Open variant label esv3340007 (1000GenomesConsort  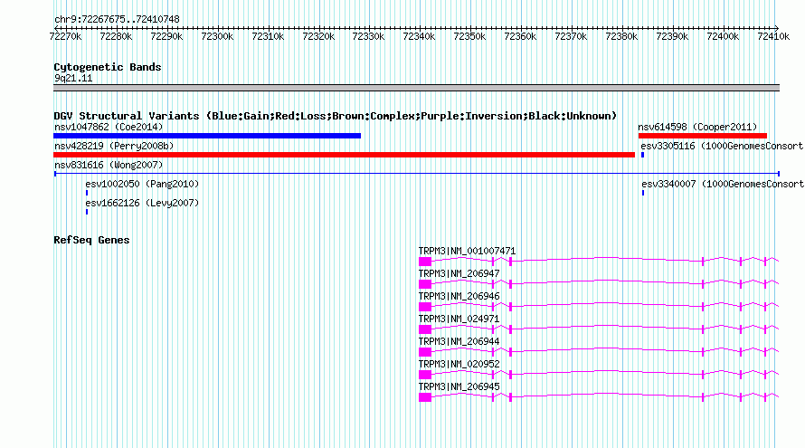tap(723, 184)
